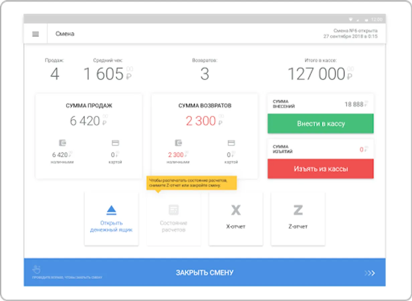Open the Открыть денежный ящик tile
The width and height of the screenshot is (412, 301).
click(111, 219)
